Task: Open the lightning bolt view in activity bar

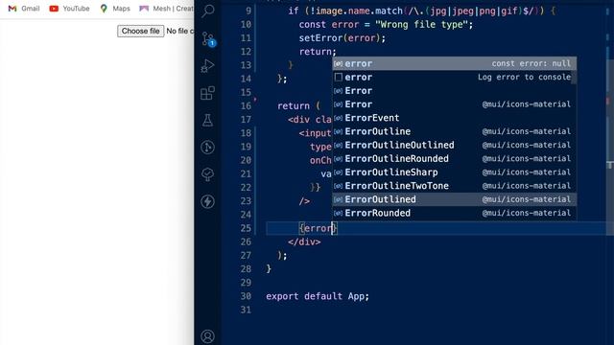Action: [207, 201]
